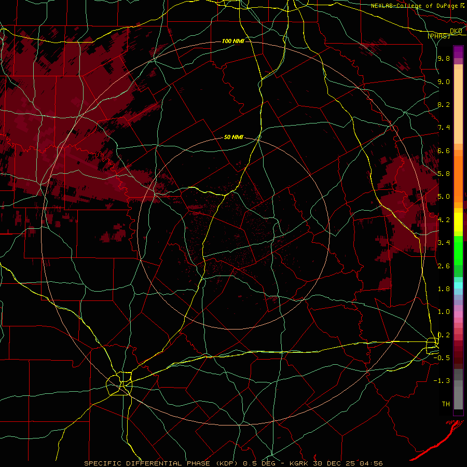The image size is (467, 467).
Task: Click the [PHAS] unit label
Action: [x=439, y=36]
